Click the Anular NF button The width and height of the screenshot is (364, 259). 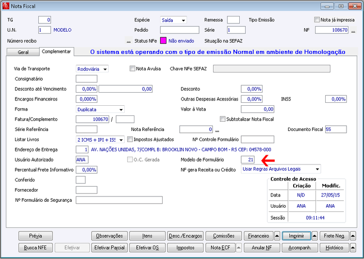tap(262, 248)
